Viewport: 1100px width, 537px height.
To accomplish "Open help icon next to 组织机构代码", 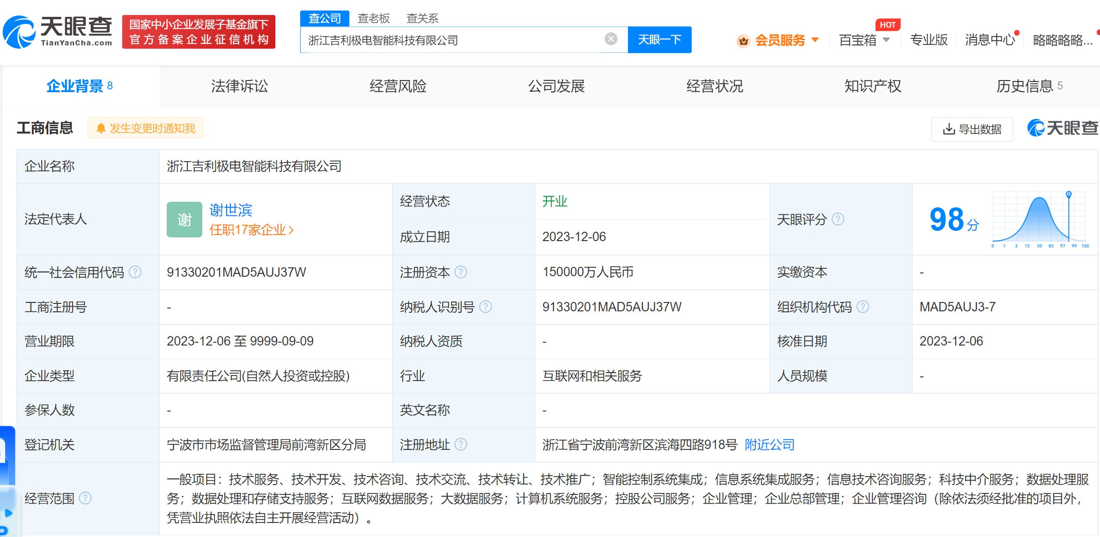I will [x=863, y=307].
